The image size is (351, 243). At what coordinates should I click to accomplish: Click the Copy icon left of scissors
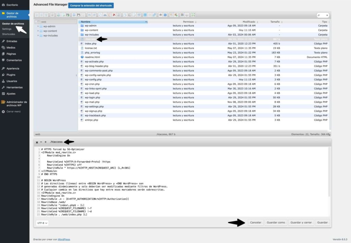(100, 15)
